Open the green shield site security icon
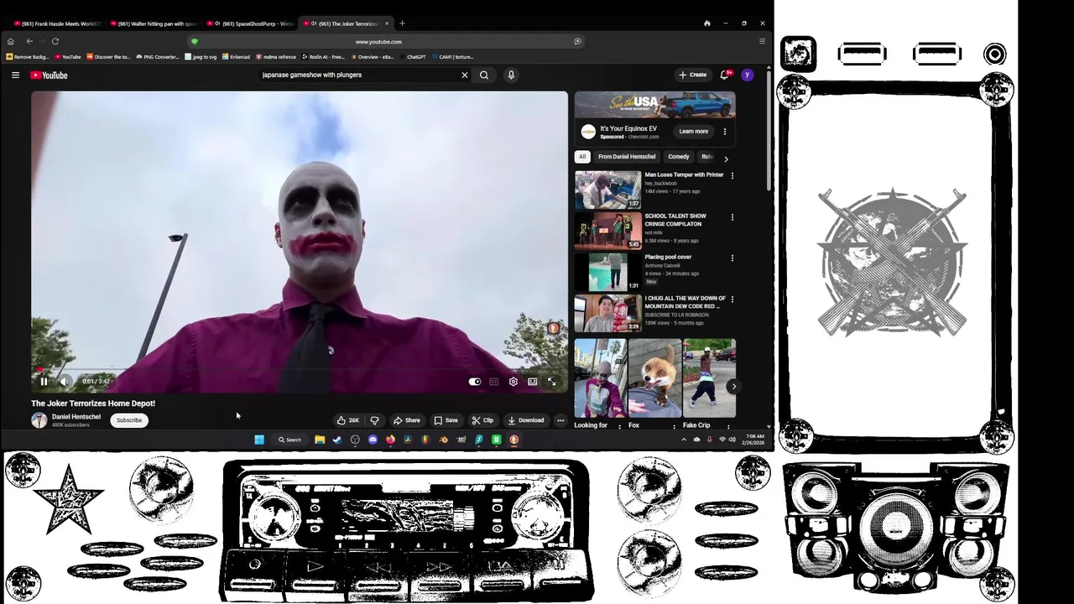1074x604 pixels. coord(195,41)
